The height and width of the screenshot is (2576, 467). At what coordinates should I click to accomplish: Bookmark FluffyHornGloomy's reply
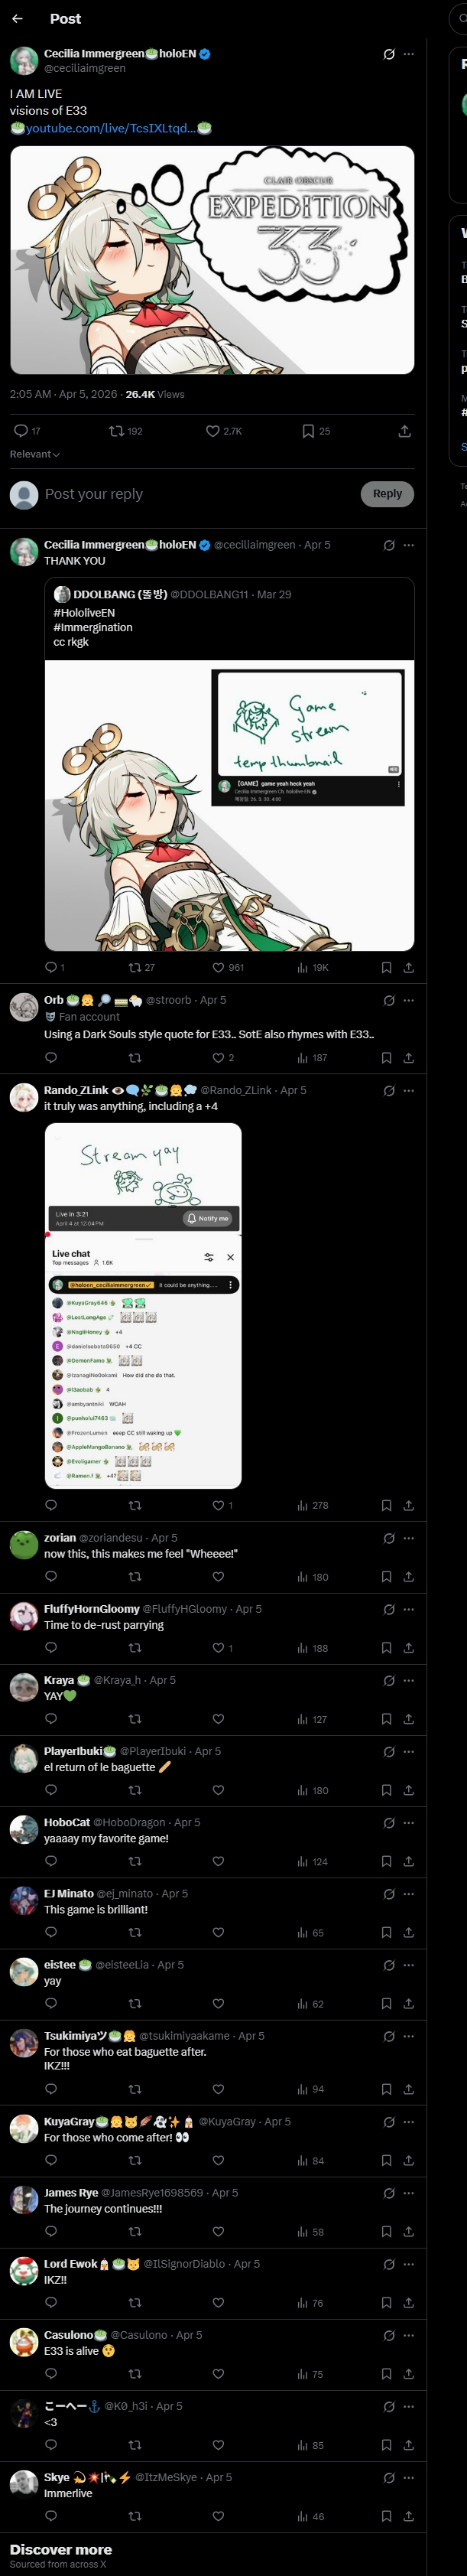[386, 1648]
